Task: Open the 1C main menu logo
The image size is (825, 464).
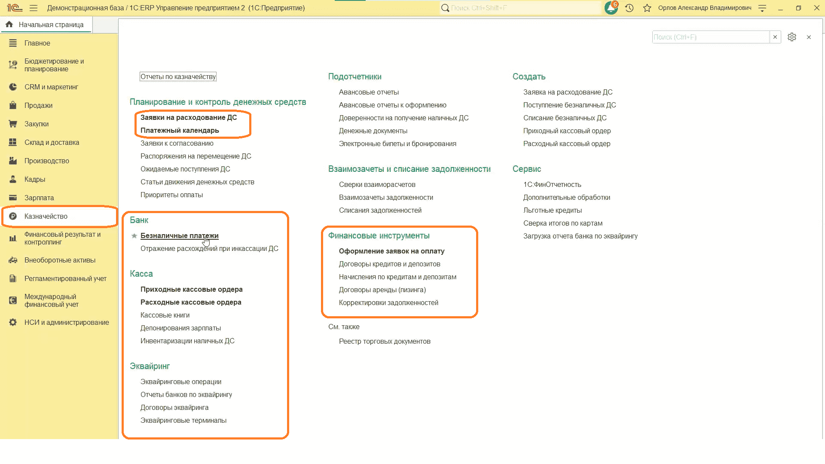Action: [14, 8]
